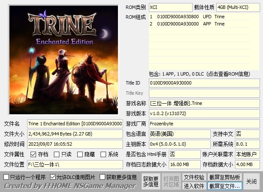The width and height of the screenshot is (263, 192).
Task: Click the 存档数据大小 field 4.00 MB
Action: point(247,164)
